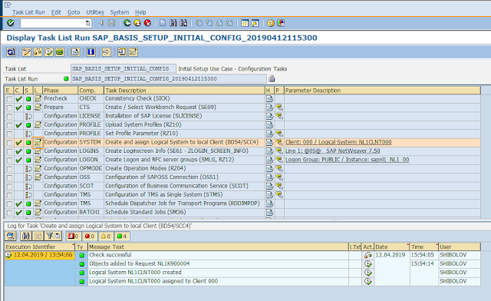491x301 pixels.
Task: Click the Task Description column header
Action: (184, 91)
